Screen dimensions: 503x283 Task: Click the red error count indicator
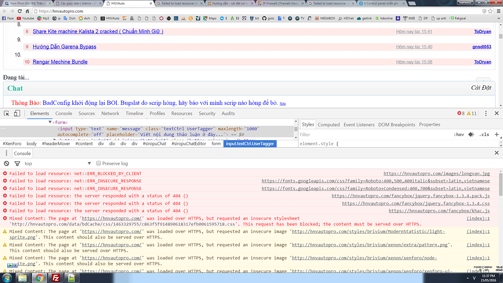(461, 113)
